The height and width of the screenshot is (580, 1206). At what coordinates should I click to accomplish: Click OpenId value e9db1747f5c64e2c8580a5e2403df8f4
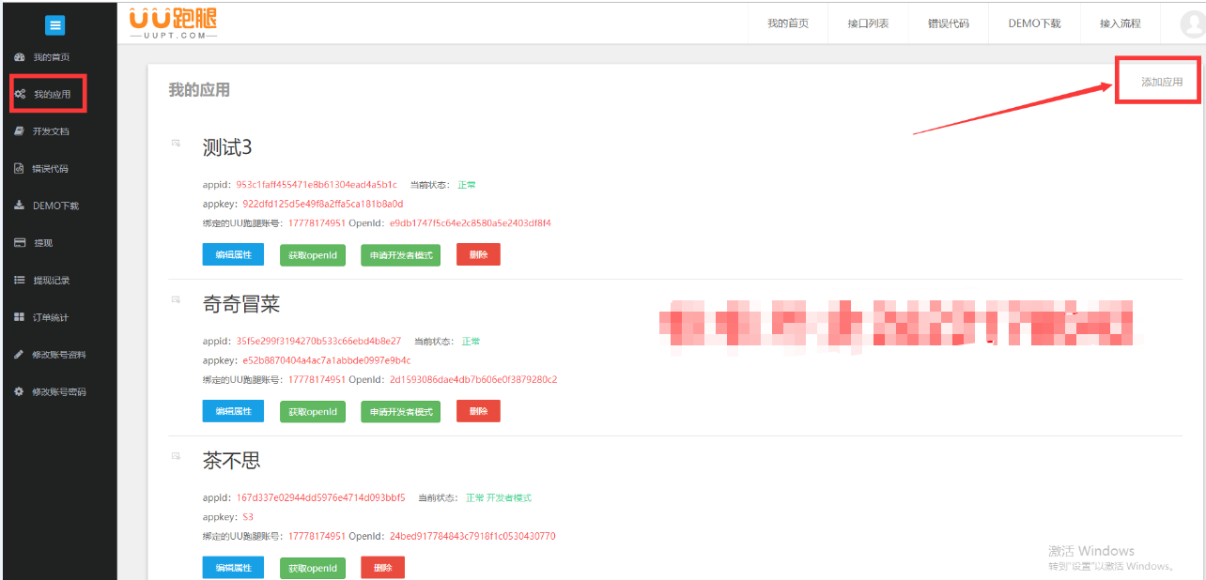[471, 223]
